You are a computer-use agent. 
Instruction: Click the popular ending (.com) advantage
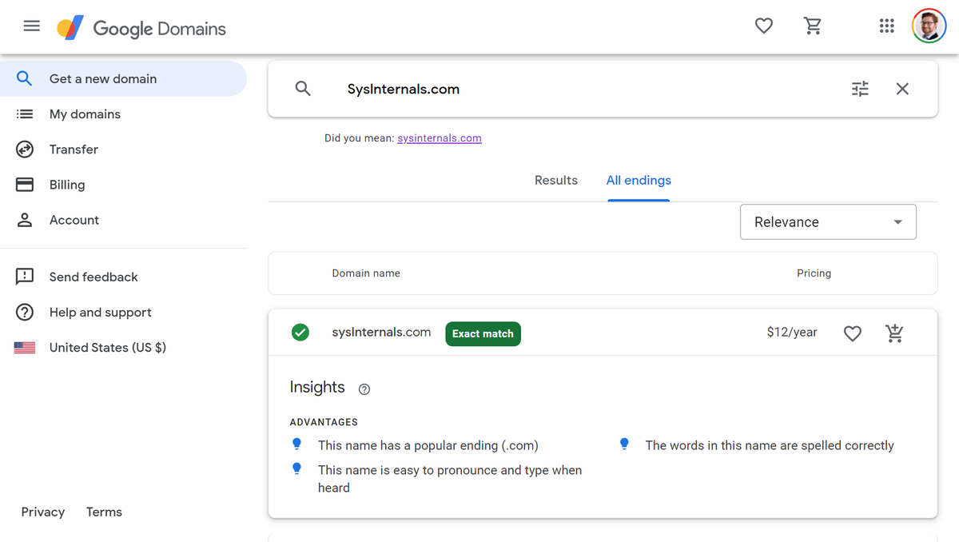[x=428, y=446]
